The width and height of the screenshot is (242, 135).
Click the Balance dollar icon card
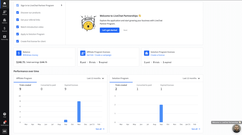coord(19,53)
